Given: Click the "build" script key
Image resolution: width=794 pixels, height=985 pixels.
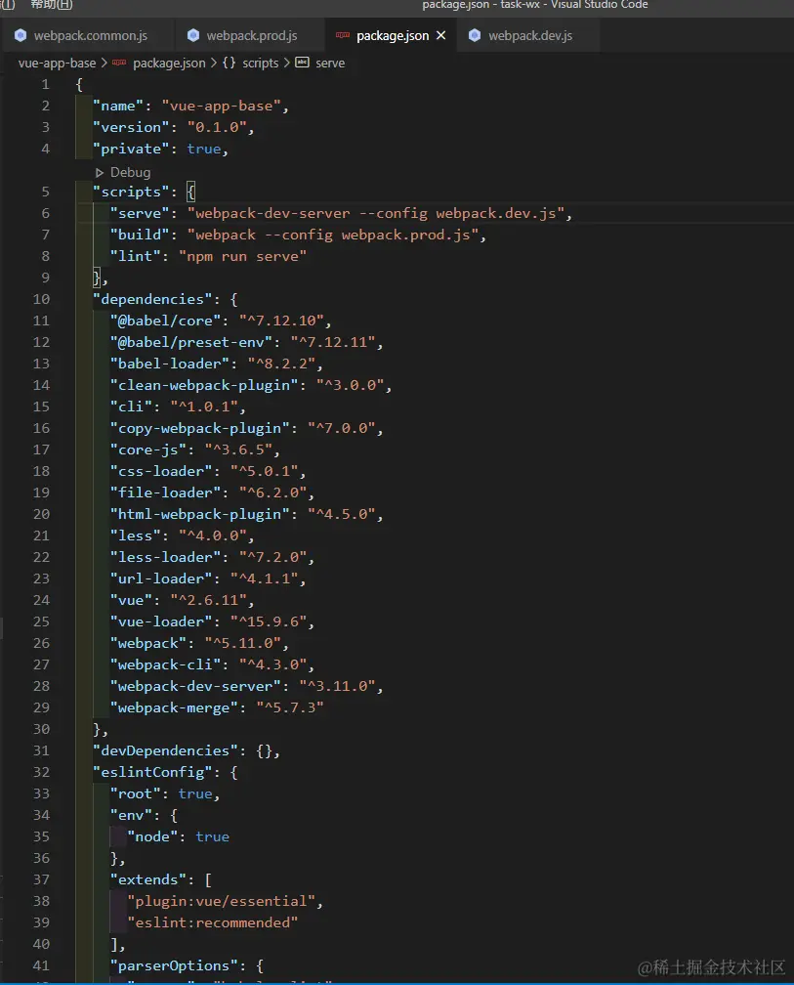Looking at the screenshot, I should 140,235.
